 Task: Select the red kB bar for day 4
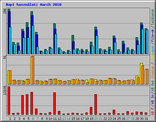[23, 105]
